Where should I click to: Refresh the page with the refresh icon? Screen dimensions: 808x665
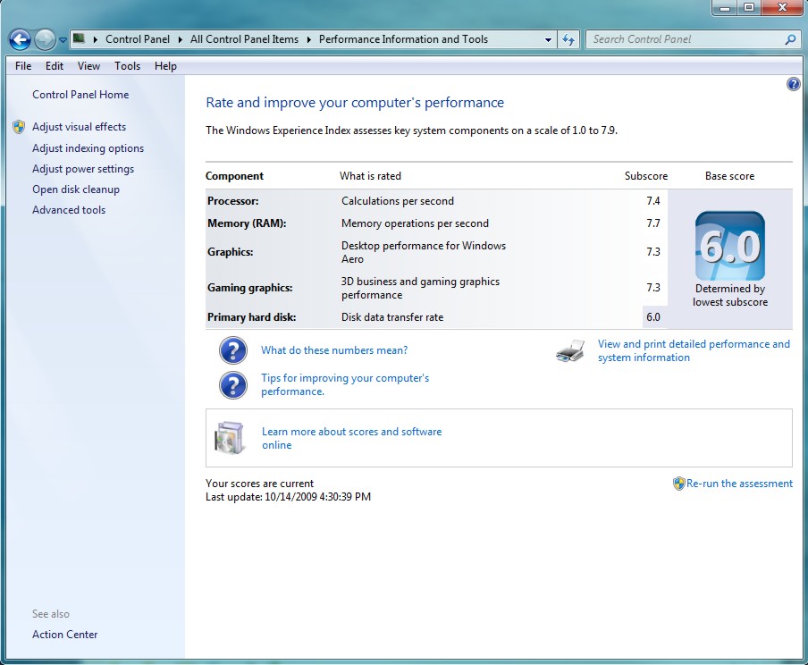pos(568,39)
